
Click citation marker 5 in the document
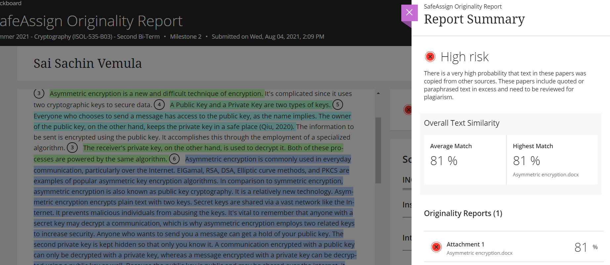[x=337, y=105]
